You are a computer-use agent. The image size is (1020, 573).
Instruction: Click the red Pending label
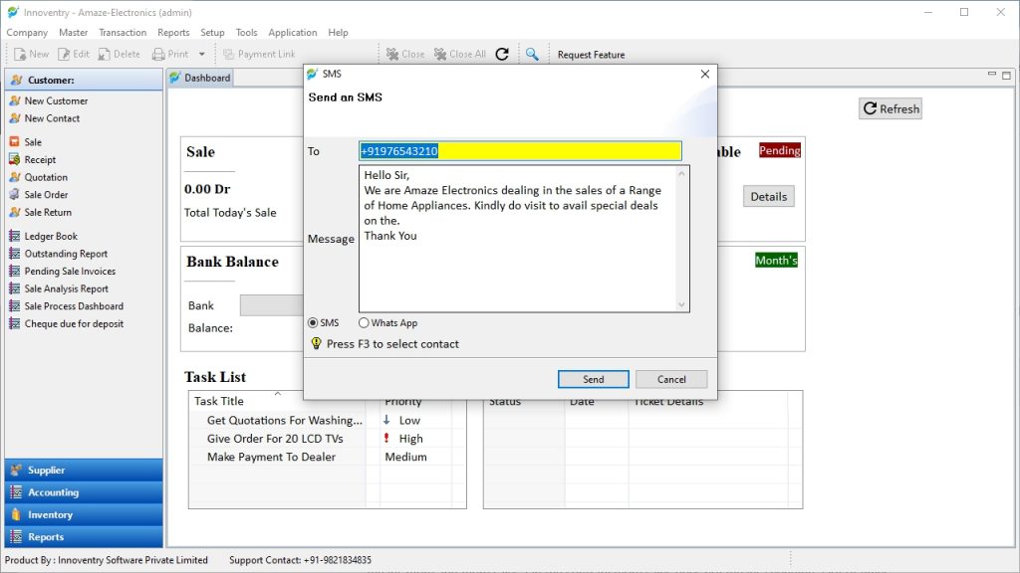click(x=779, y=151)
